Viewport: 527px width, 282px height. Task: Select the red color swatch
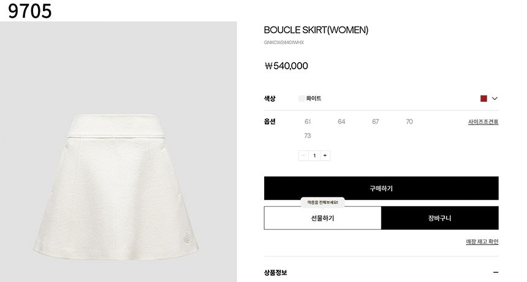coord(483,99)
